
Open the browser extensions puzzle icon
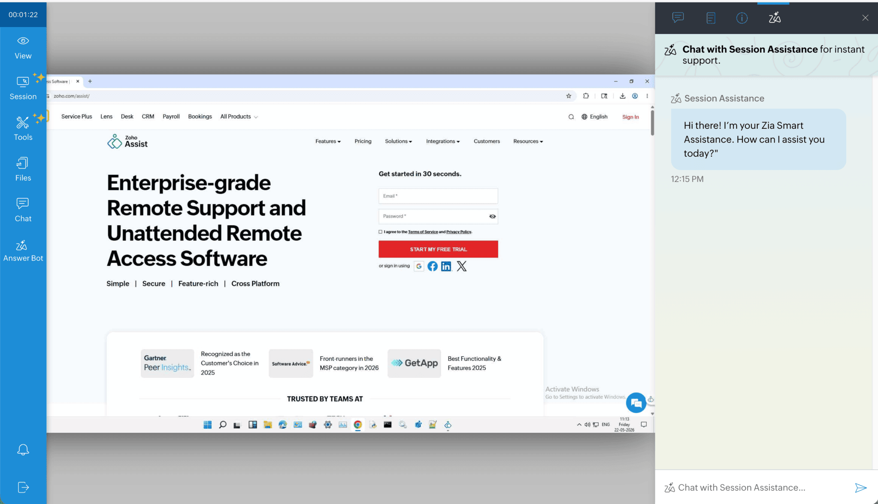[586, 96]
